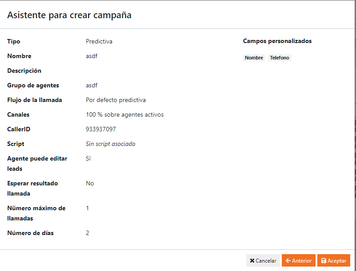The width and height of the screenshot is (356, 271).
Task: Click the save disk icon on Aceptar
Action: tap(324, 261)
